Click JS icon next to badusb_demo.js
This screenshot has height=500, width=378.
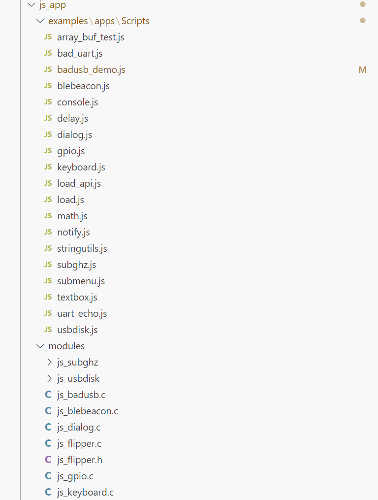pyautogui.click(x=48, y=69)
